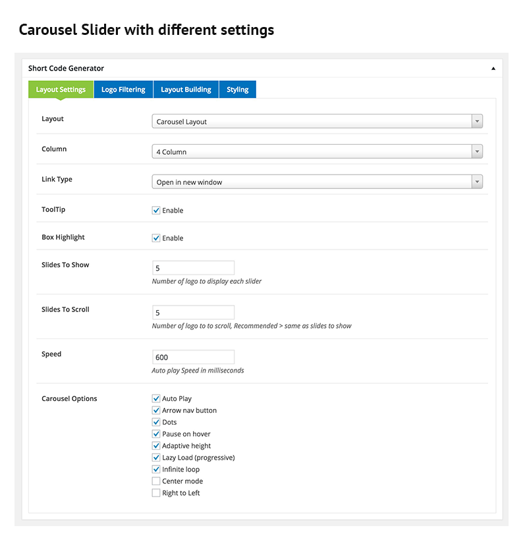This screenshot has height=534, width=527.
Task: Open the Carousel Layout dropdown
Action: 317,122
